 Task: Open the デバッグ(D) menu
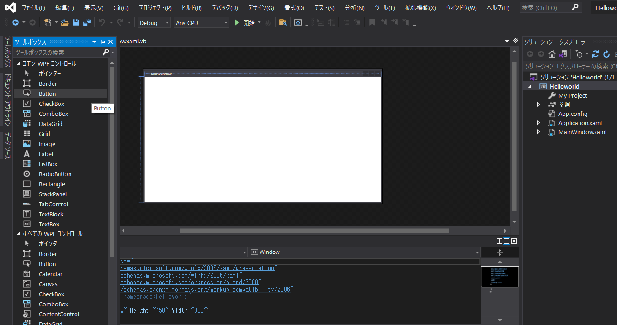pyautogui.click(x=224, y=8)
